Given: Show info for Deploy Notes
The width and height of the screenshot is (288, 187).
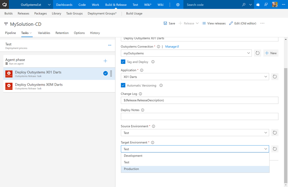Looking at the screenshot, I should click(x=142, y=110).
